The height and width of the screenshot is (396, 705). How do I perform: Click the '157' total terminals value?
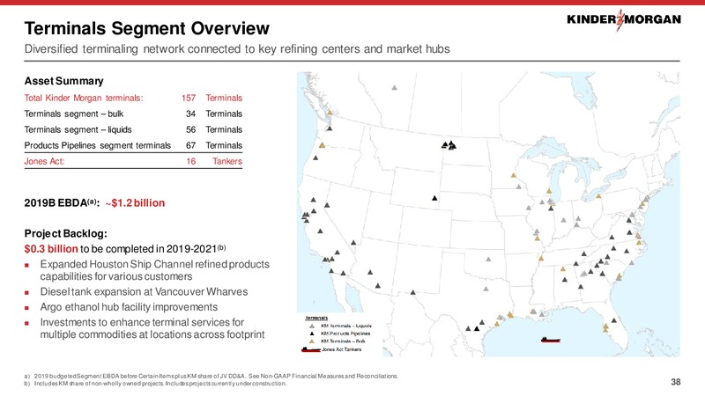189,98
